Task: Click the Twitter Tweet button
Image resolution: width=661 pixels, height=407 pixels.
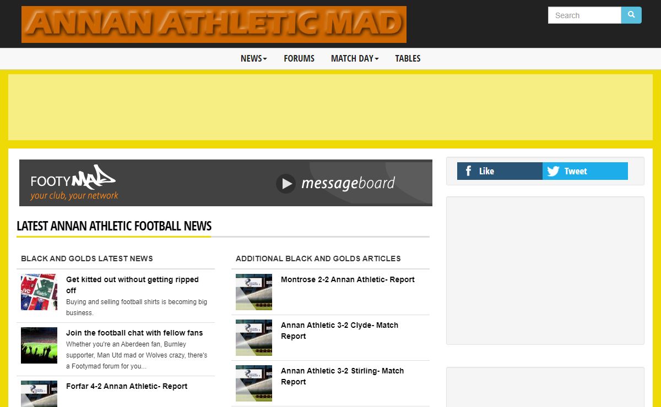Action: click(x=585, y=171)
